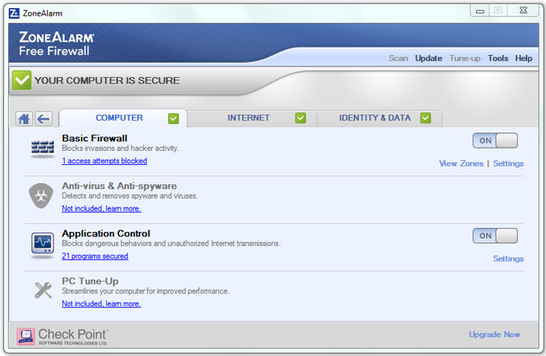Open the IDENTITY & DATA tab
The width and height of the screenshot is (546, 356).
pyautogui.click(x=379, y=118)
